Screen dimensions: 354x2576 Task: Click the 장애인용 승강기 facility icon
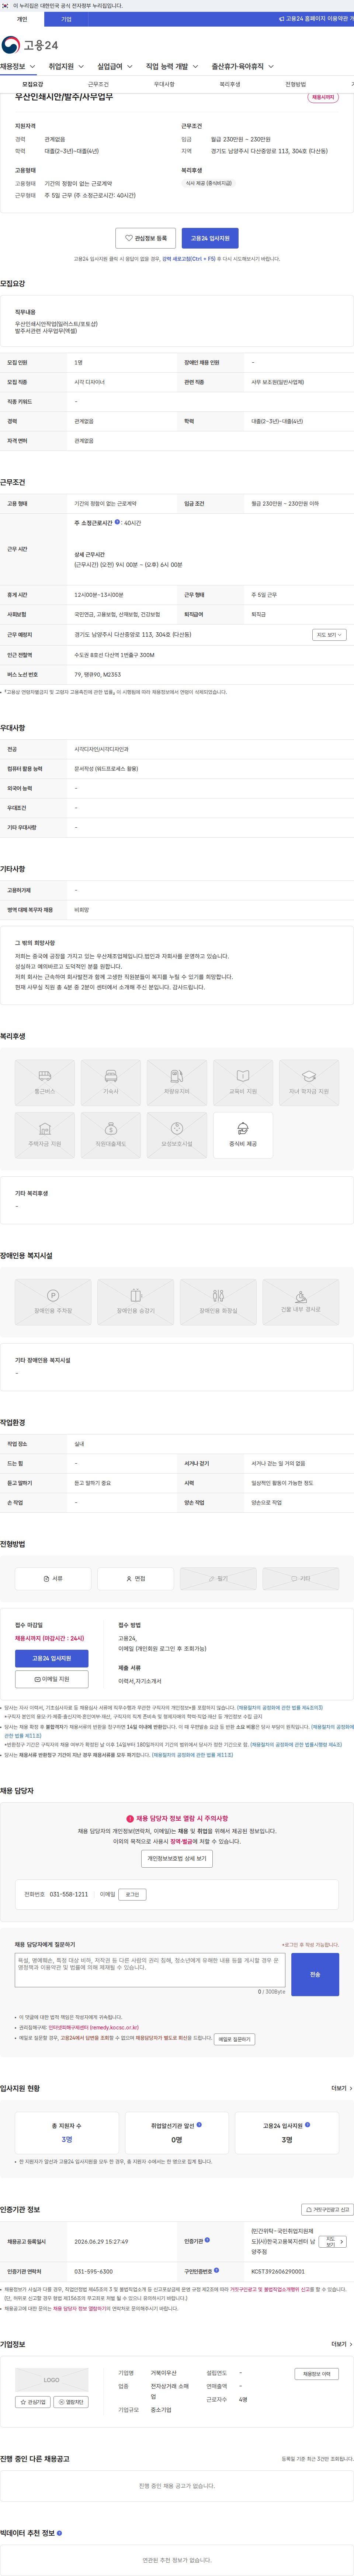pos(136,1301)
